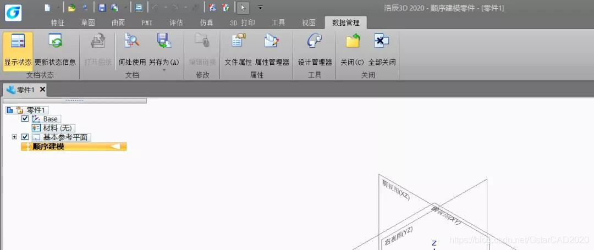Select the 数据管理 ribbon tab
Image resolution: width=594 pixels, height=250 pixels.
point(345,23)
